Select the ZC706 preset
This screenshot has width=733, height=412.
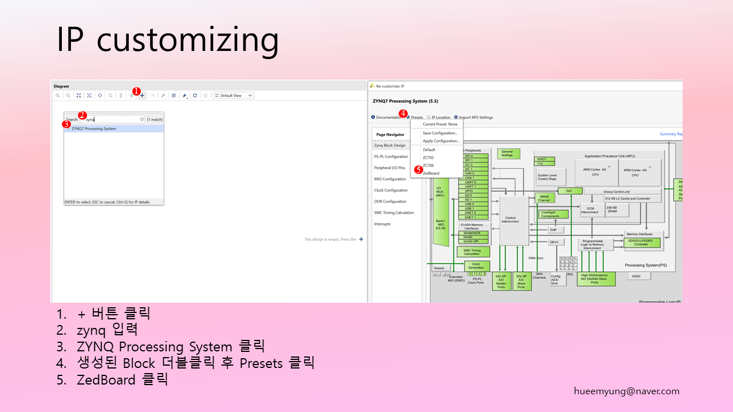(x=428, y=165)
